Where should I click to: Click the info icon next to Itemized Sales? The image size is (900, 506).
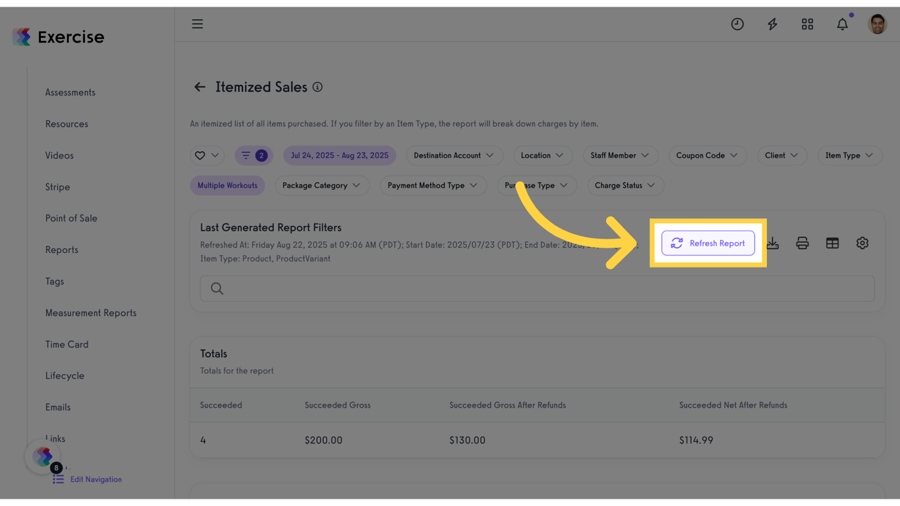(318, 87)
